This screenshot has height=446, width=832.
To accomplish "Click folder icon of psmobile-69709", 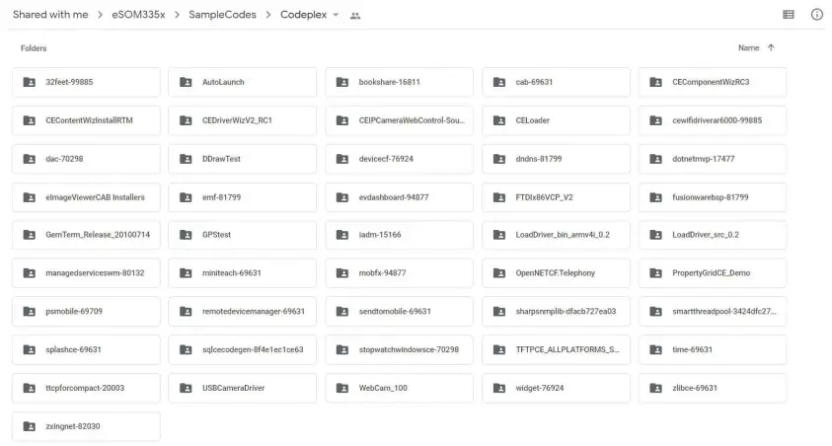I will (x=30, y=311).
